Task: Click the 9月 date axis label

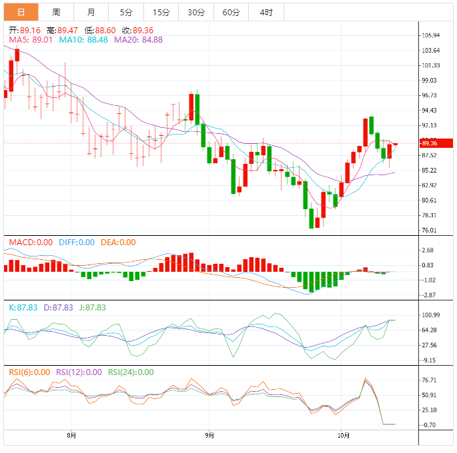Action: 209,436
